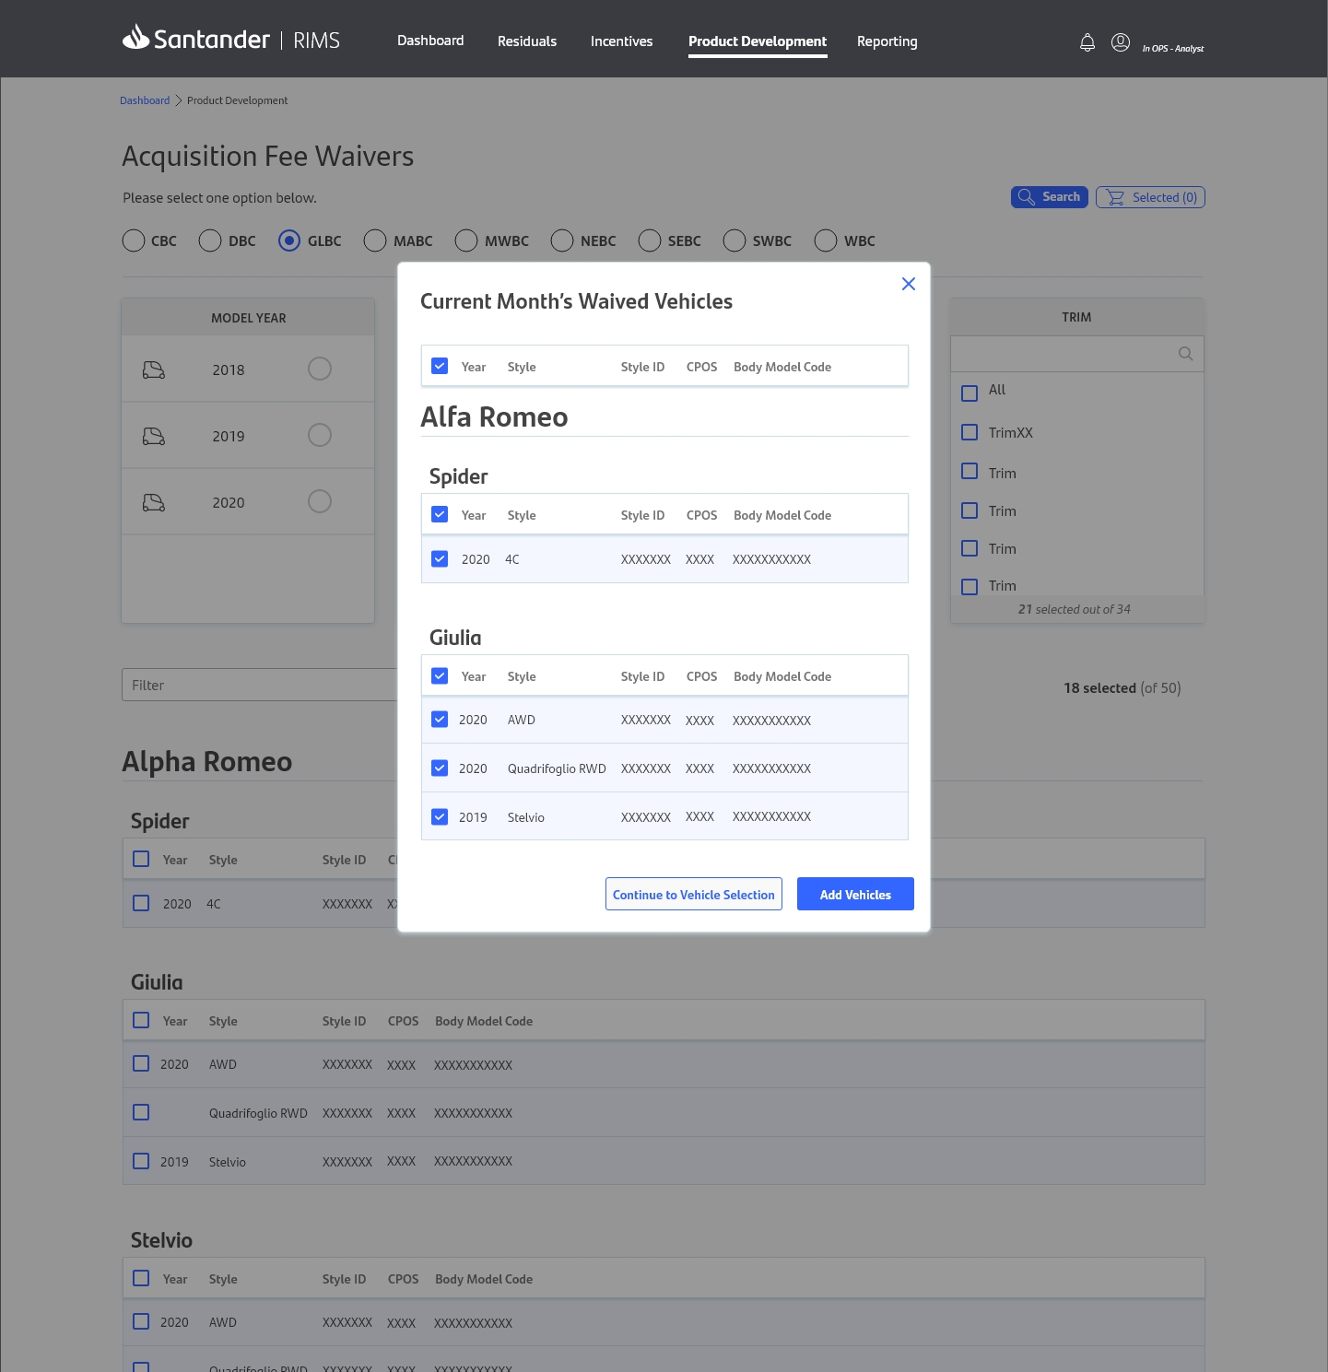The image size is (1328, 1372).
Task: Choose model year 2020 radio
Action: [320, 501]
